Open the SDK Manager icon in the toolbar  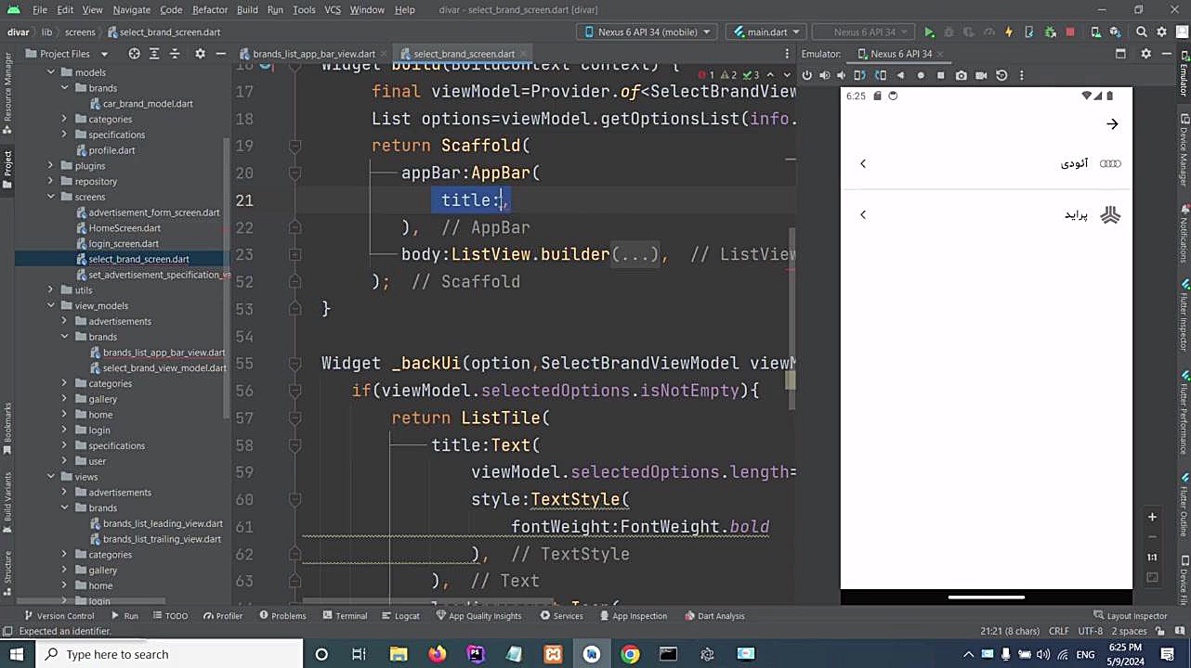(x=1116, y=32)
